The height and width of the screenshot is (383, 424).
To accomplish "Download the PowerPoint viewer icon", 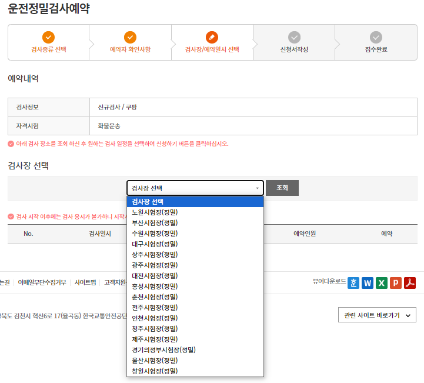I will pos(396,283).
